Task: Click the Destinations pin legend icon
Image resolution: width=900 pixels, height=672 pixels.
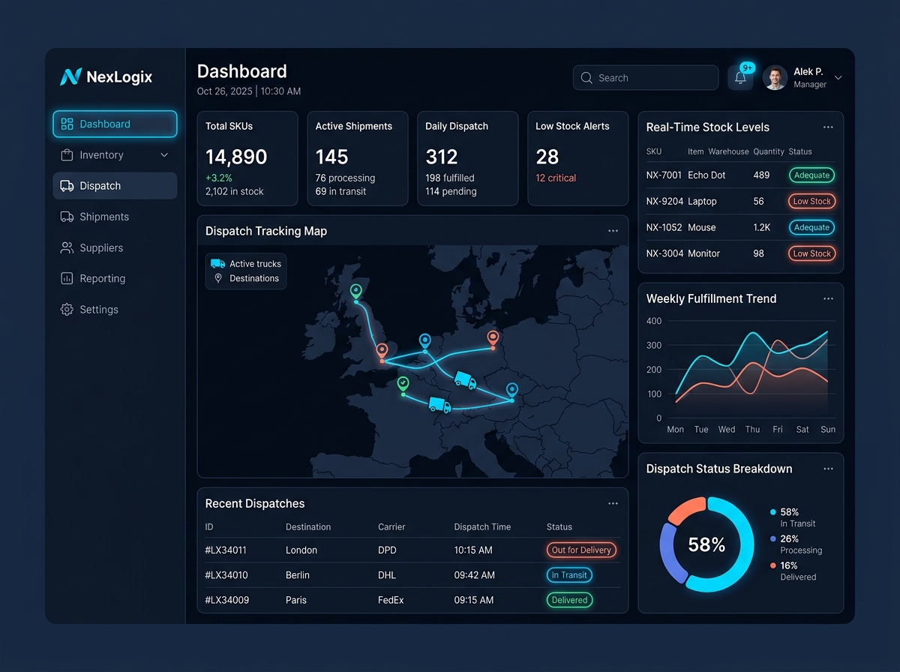Action: coord(218,278)
